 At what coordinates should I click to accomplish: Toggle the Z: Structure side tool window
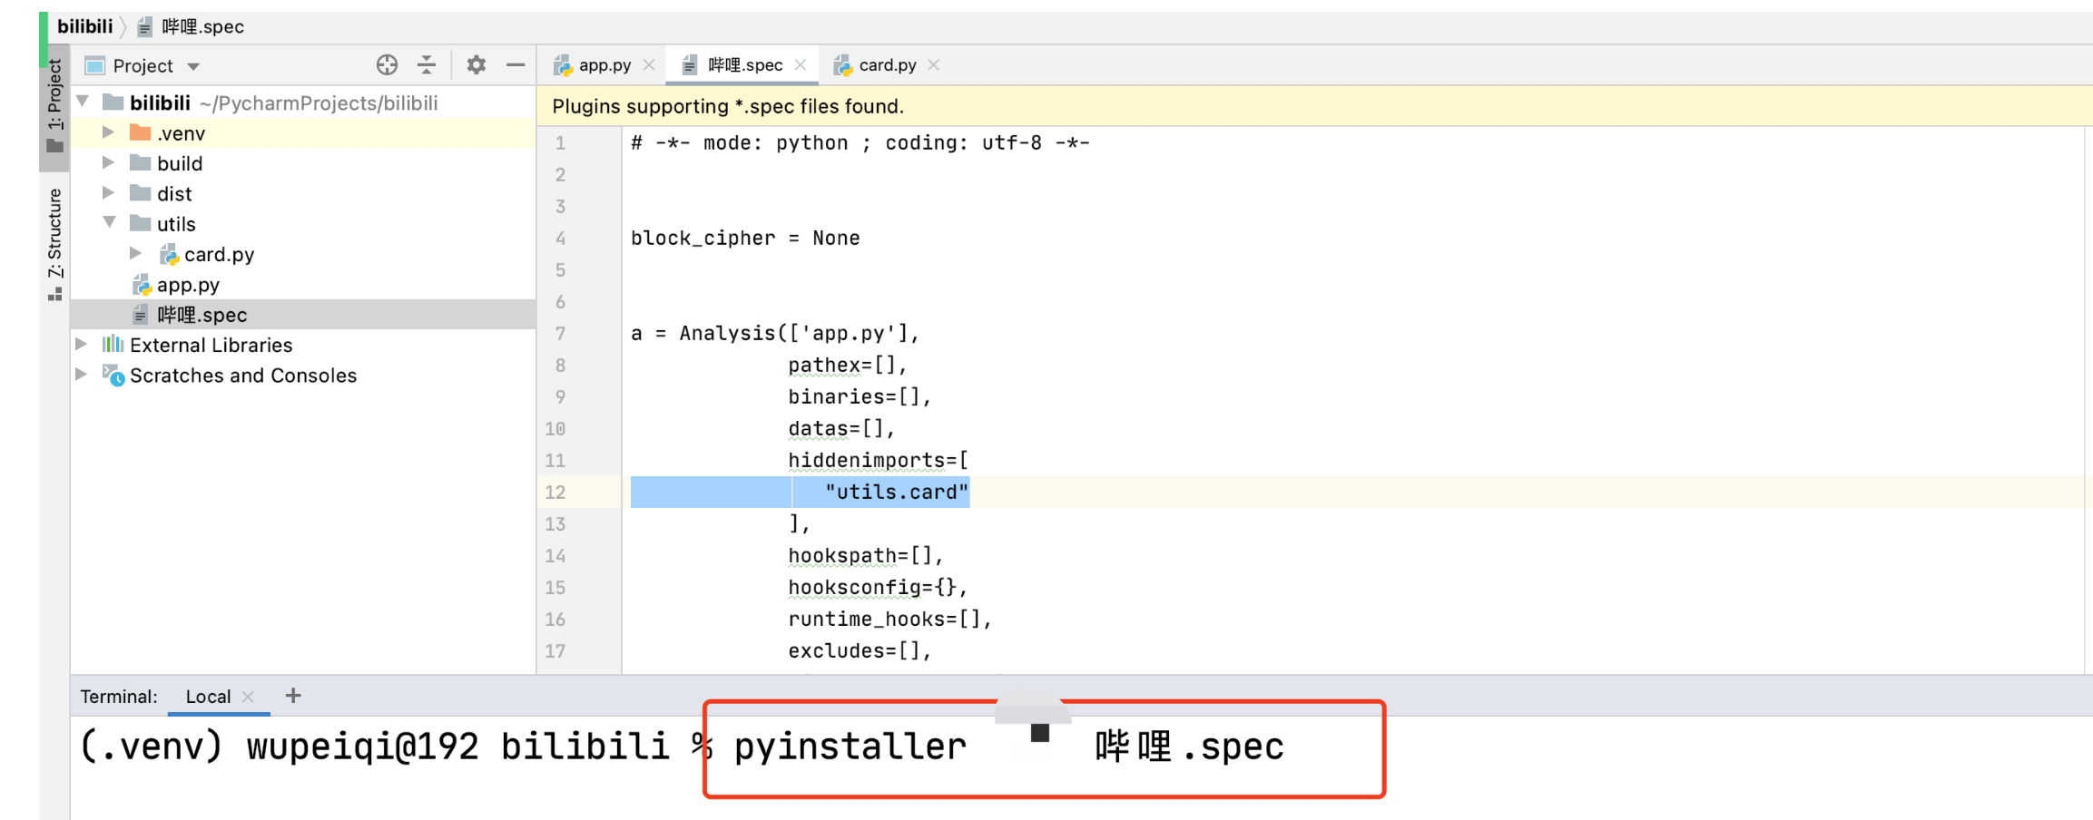[54, 245]
